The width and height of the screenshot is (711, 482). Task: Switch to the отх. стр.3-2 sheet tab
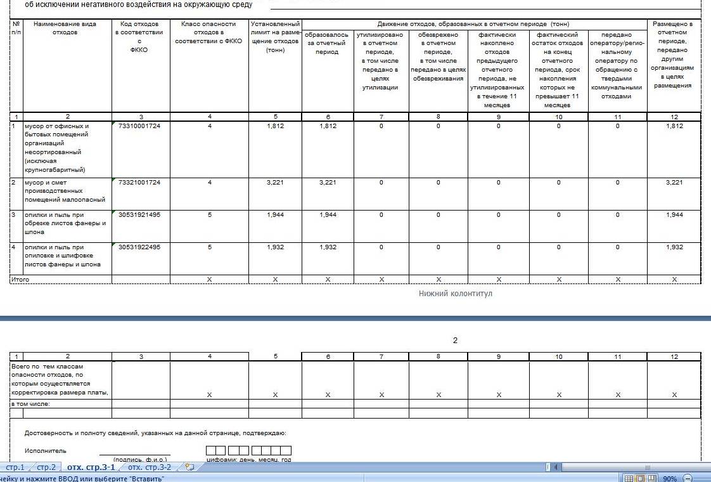pyautogui.click(x=150, y=467)
